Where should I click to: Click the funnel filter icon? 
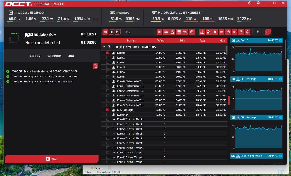[x=258, y=32]
